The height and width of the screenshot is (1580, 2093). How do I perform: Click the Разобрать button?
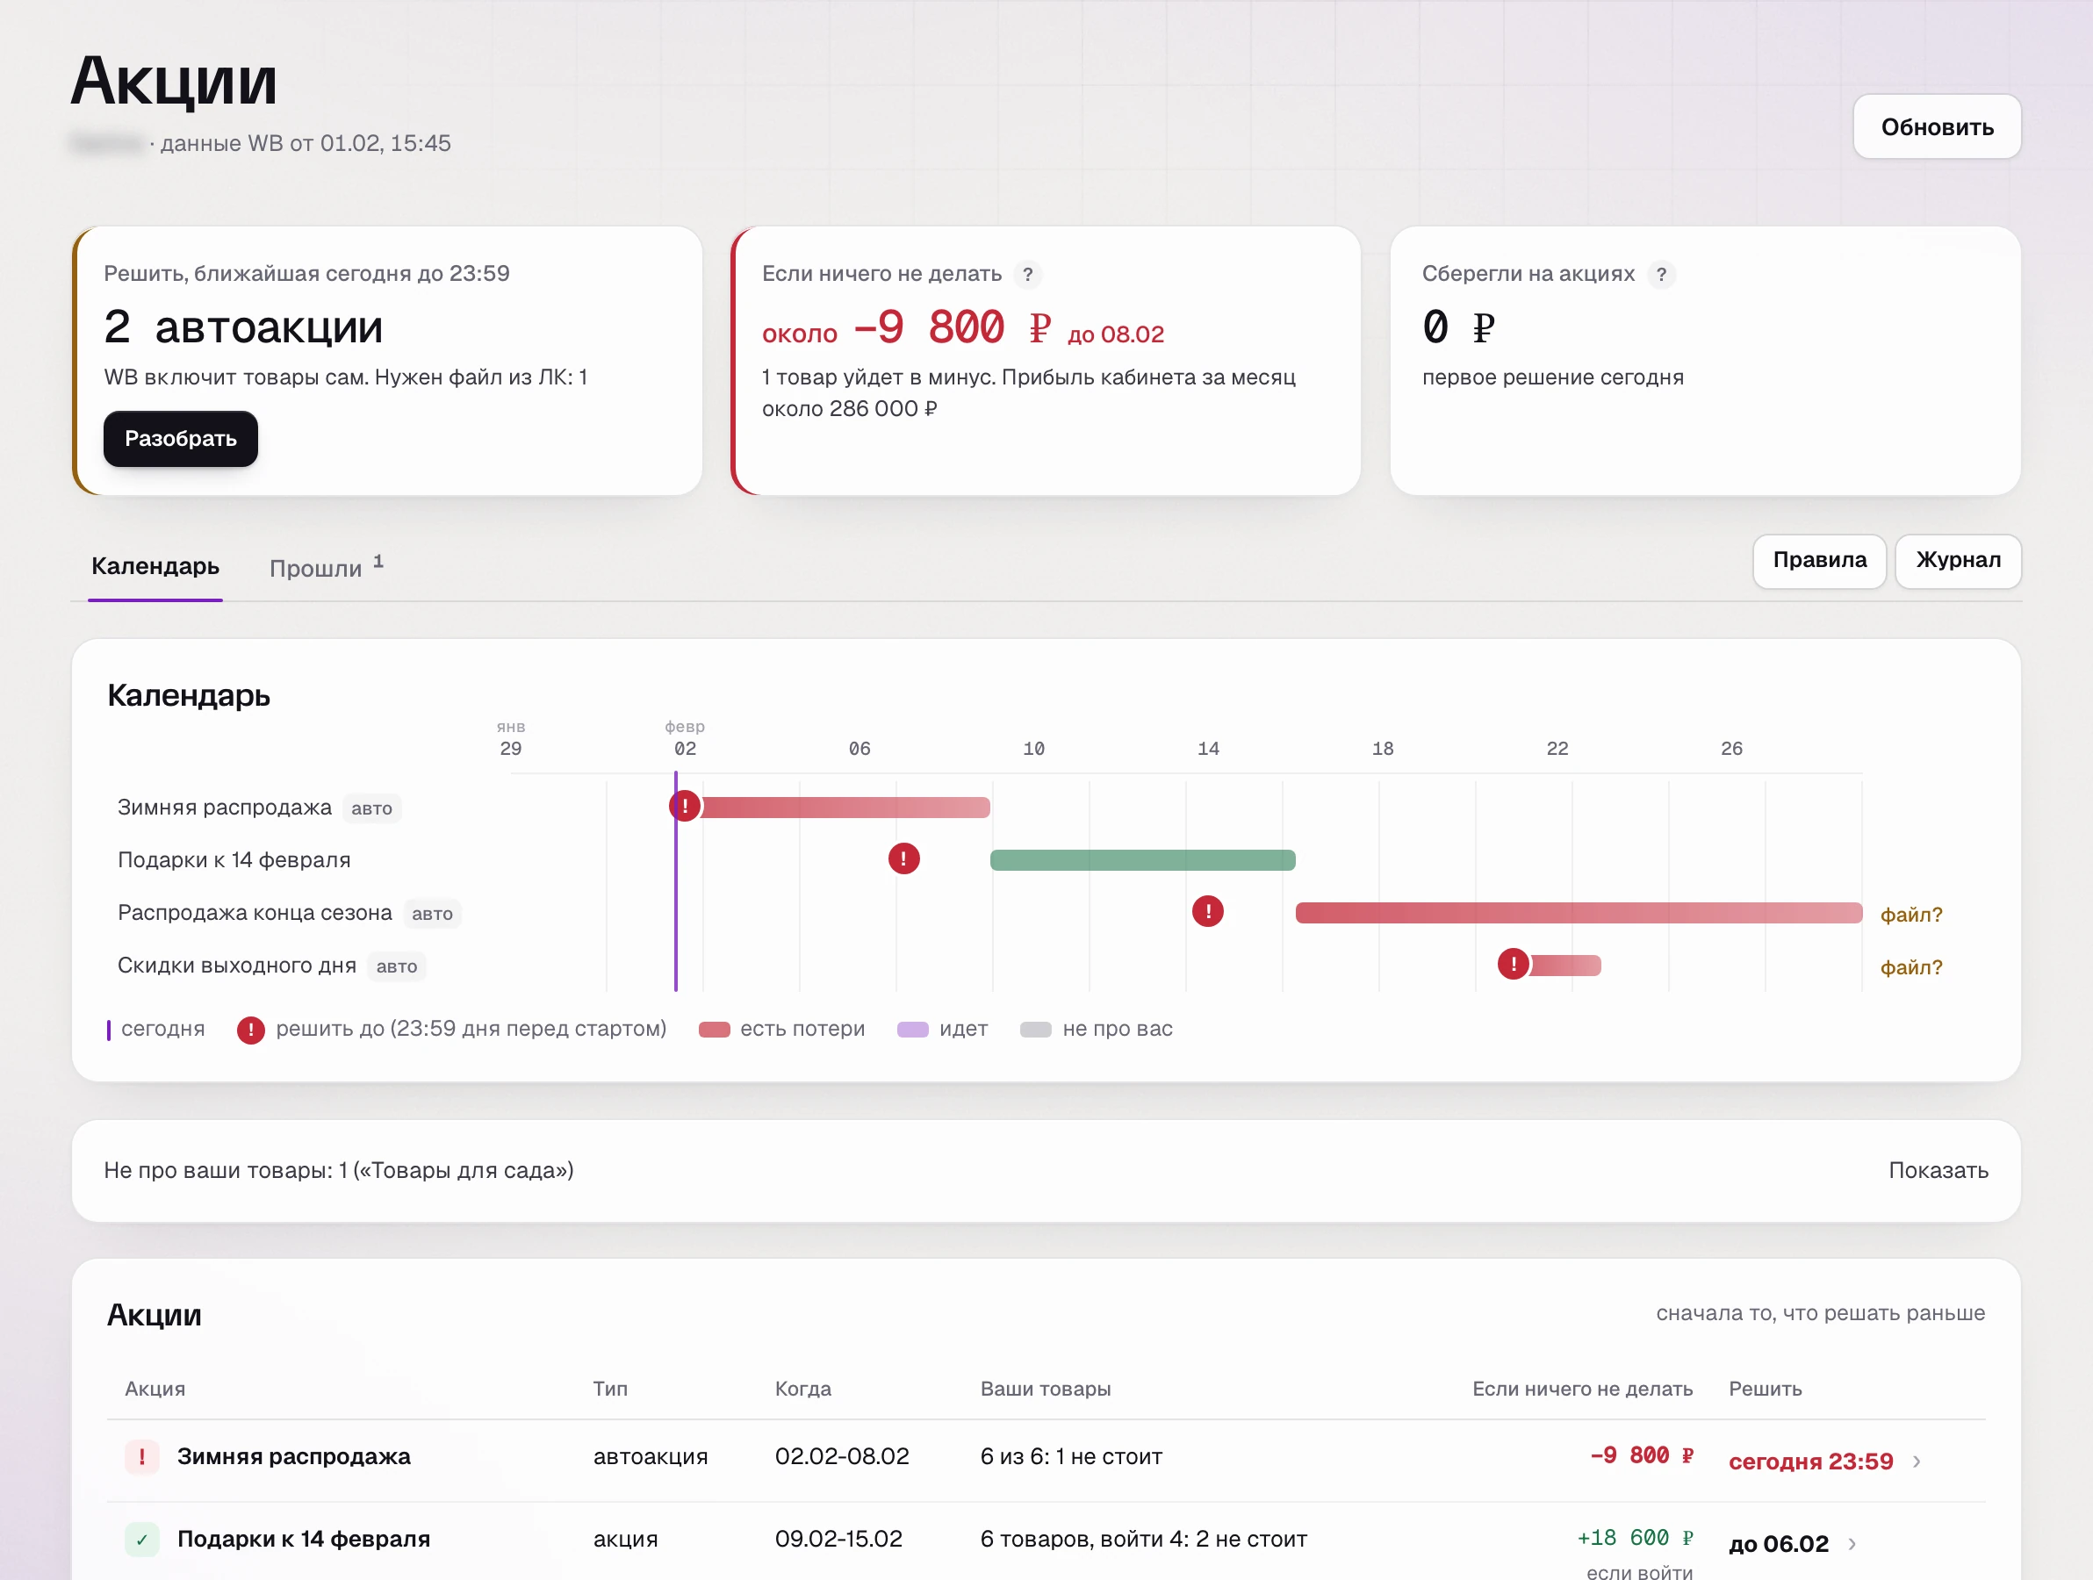coord(181,438)
